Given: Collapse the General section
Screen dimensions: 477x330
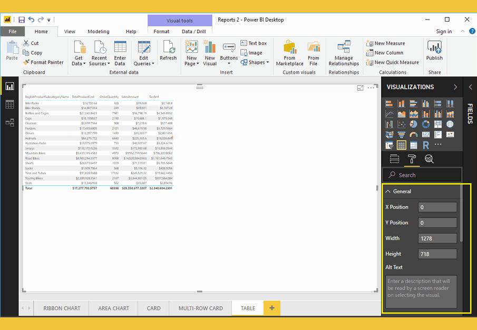Looking at the screenshot, I should click(388, 192).
